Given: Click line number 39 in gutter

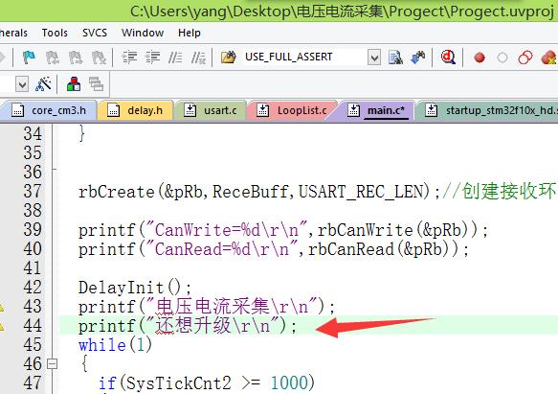Looking at the screenshot, I should (x=33, y=230).
